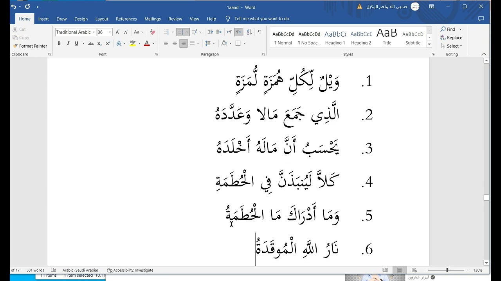
Task: Align text left
Action: tap(166, 43)
